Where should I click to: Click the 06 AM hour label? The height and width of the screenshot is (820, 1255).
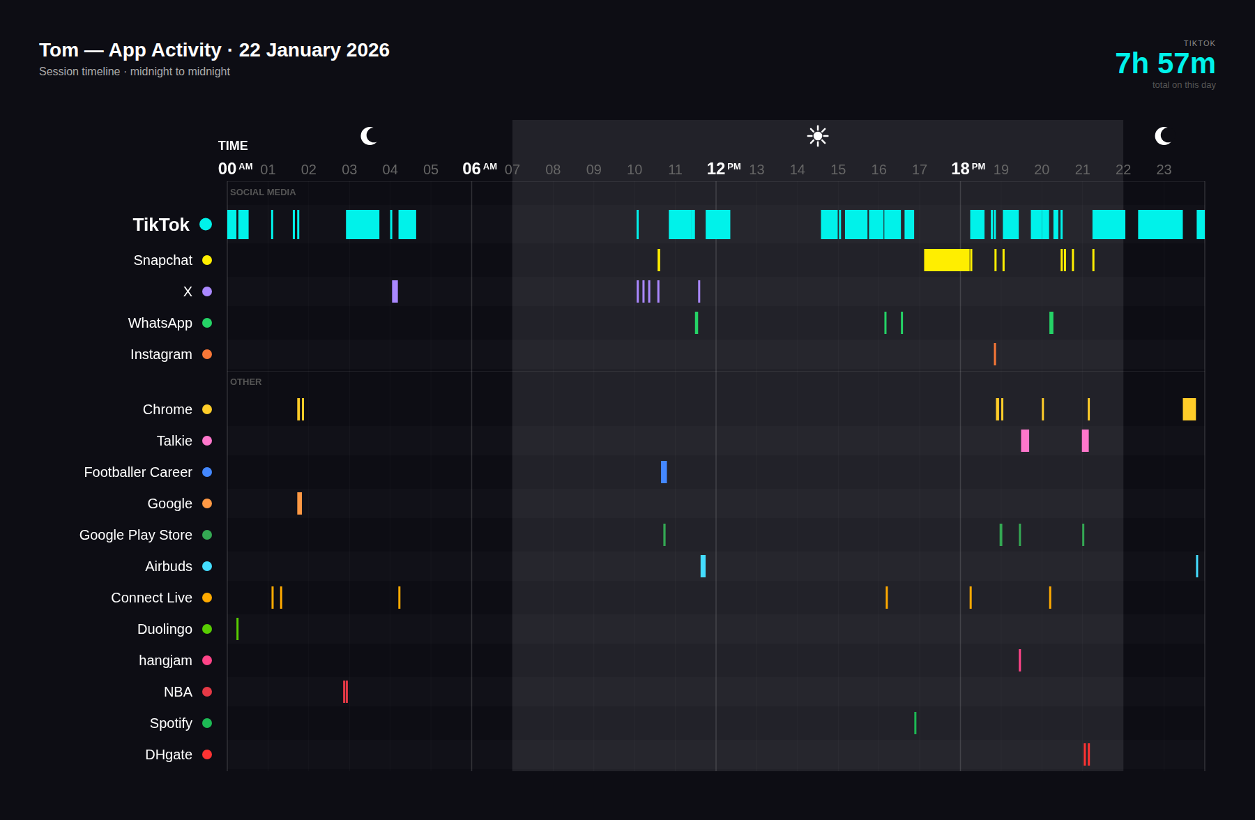(x=480, y=169)
